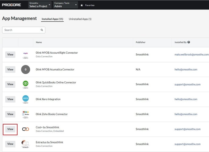
Task: View the Olink MYOB AccountRight Connector app
Action: click(x=10, y=55)
